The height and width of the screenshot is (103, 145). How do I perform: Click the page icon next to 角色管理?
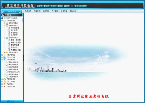click(9, 35)
